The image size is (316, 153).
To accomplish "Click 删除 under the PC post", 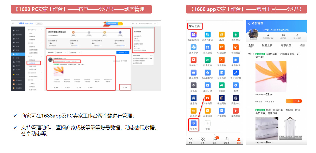I will tap(56, 88).
